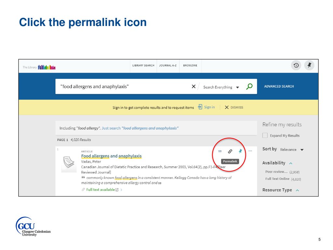Open the more actions ellipsis menu
Image resolution: width=333 pixels, height=250 pixels.
point(250,151)
